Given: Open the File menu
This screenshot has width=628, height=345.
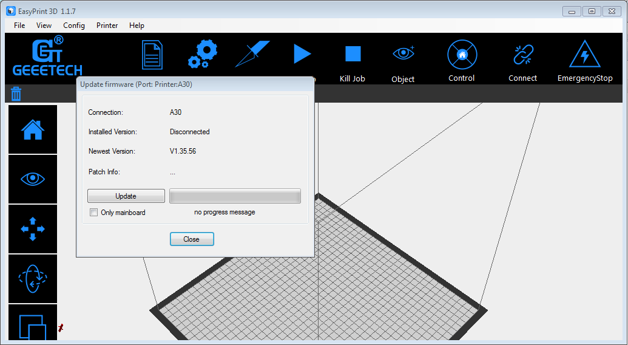Looking at the screenshot, I should point(19,26).
